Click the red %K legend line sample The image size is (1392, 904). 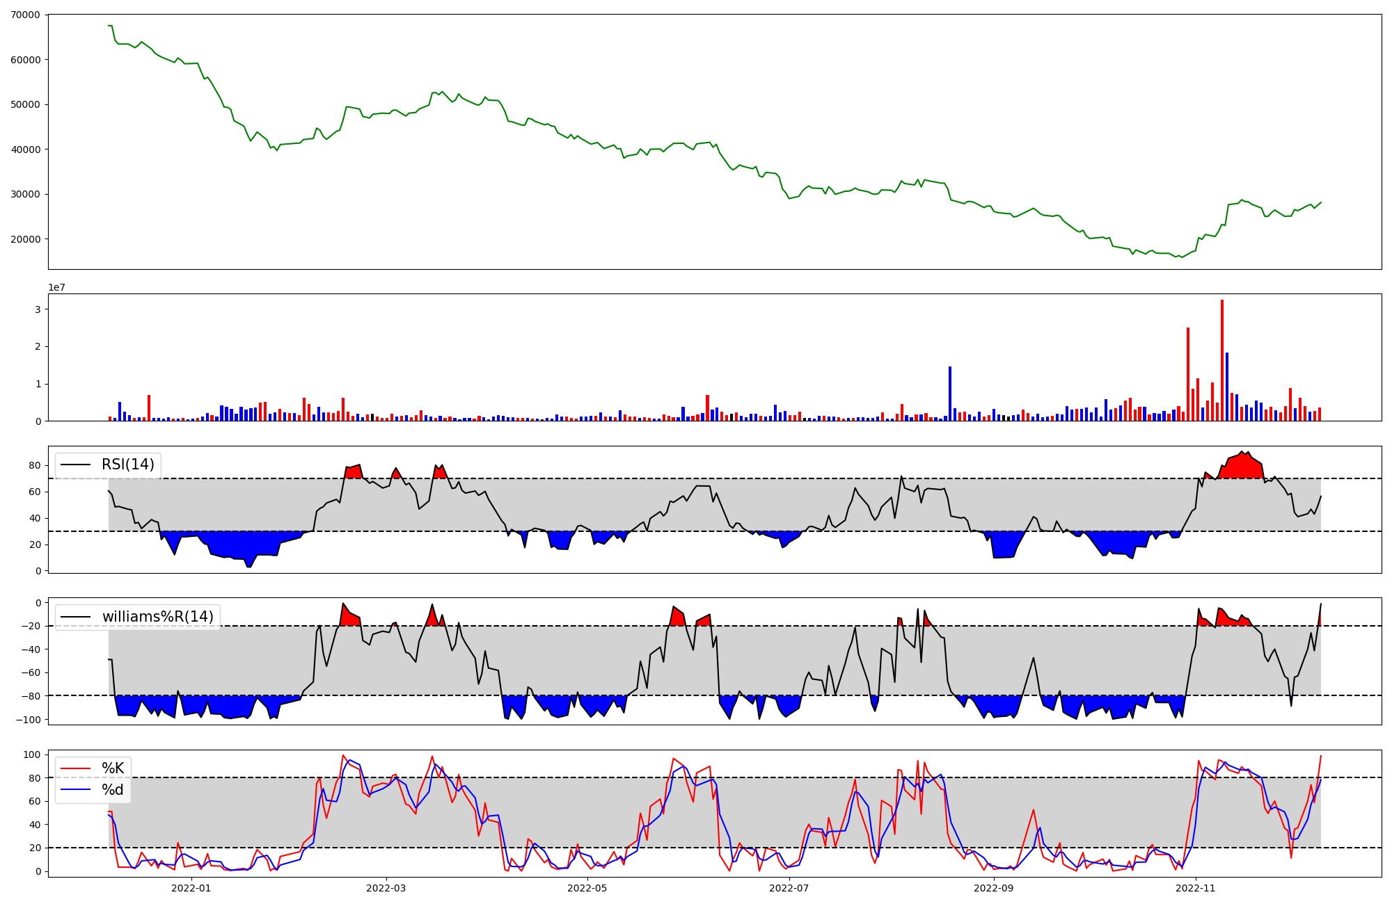[76, 768]
